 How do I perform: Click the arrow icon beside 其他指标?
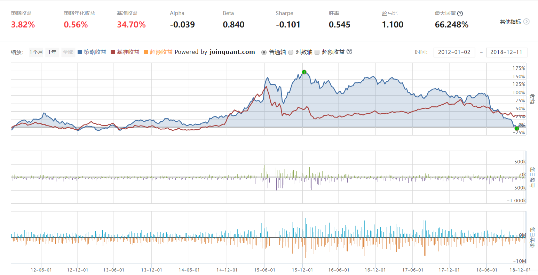(527, 22)
